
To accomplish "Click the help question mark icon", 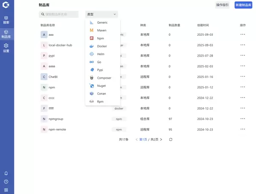I will point(6,182).
